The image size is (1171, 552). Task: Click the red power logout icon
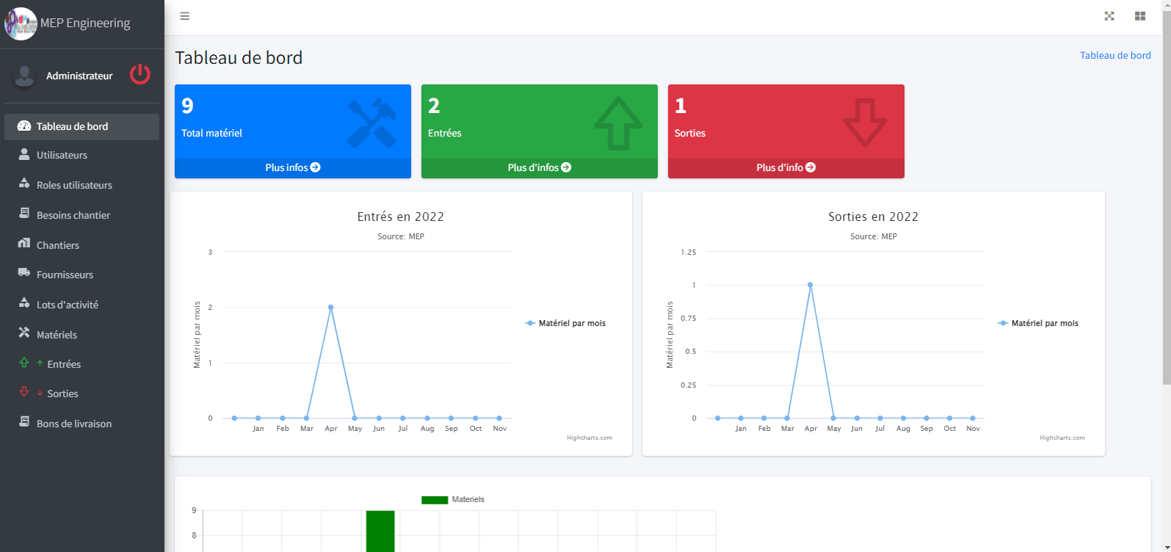point(139,74)
